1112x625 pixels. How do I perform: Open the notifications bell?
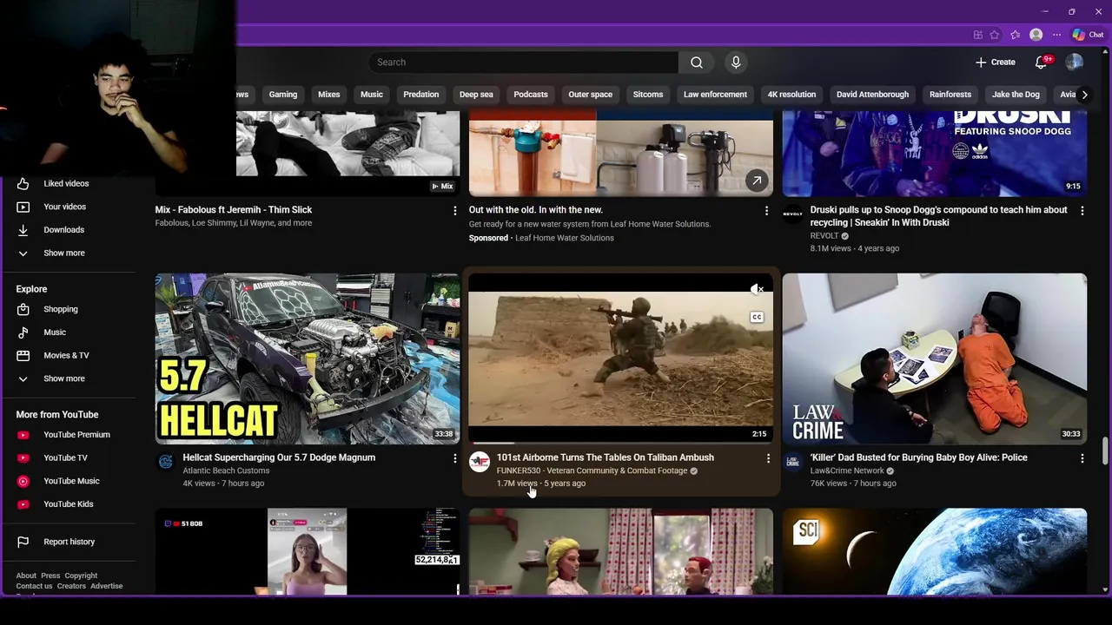point(1042,62)
